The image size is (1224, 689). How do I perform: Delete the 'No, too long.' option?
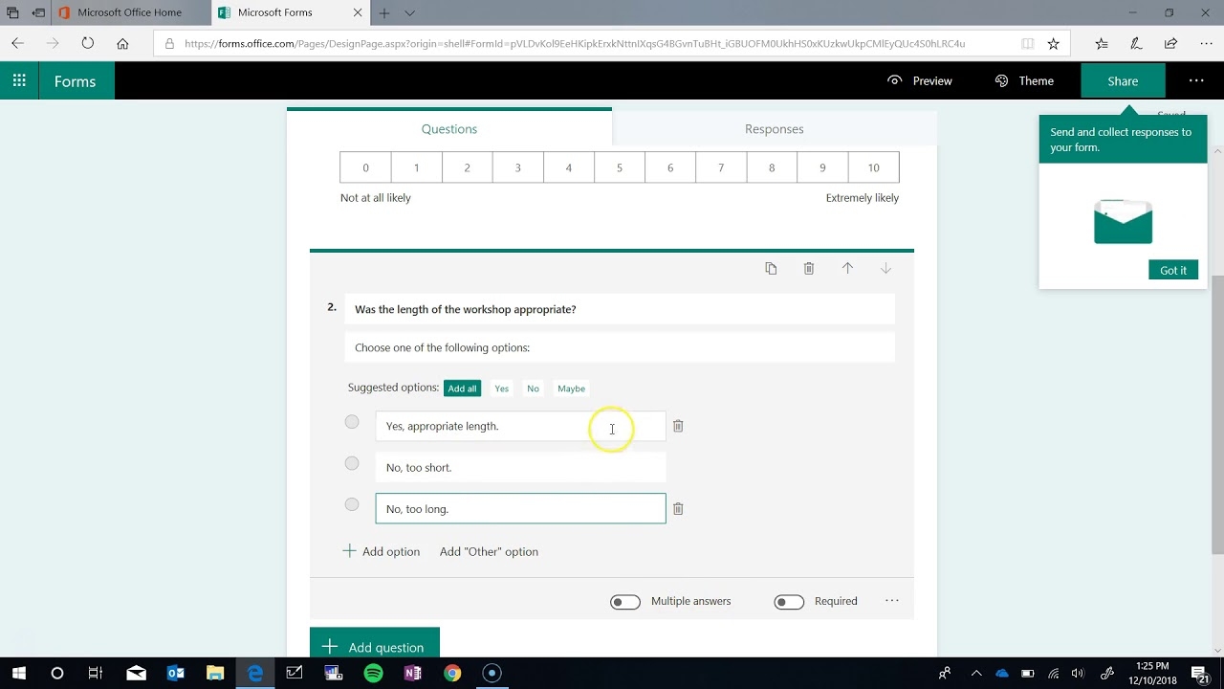pyautogui.click(x=678, y=509)
